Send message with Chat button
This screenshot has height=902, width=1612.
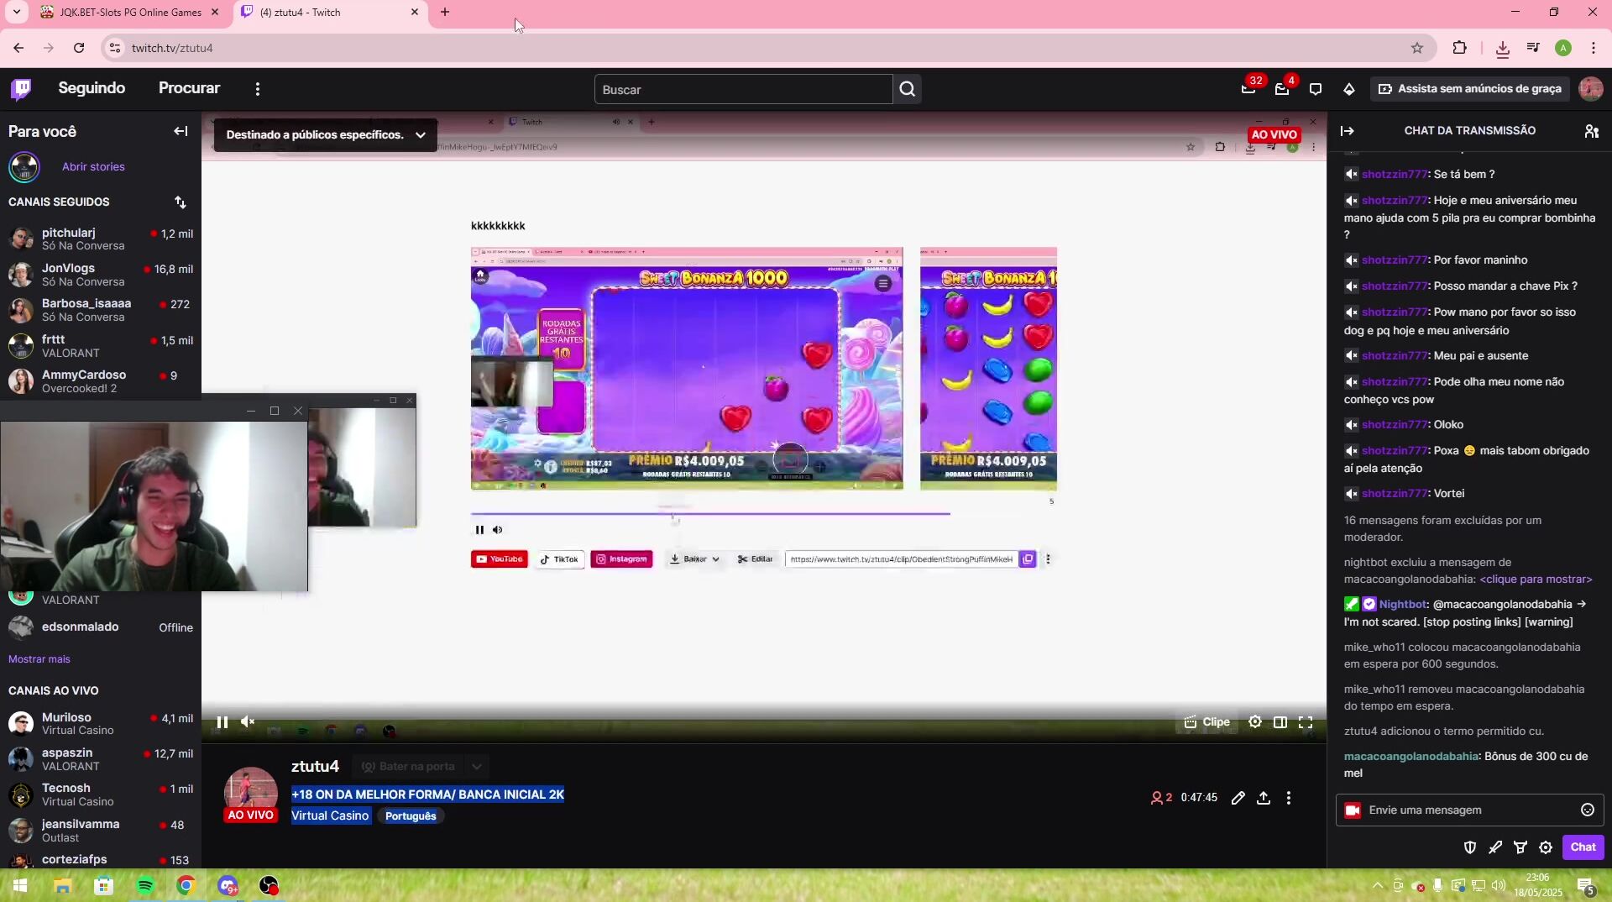(x=1583, y=847)
